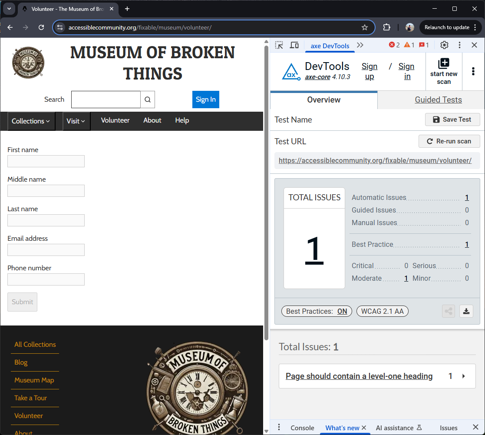This screenshot has height=435, width=485.
Task: Open Page should contain level-one heading link
Action: 359,376
